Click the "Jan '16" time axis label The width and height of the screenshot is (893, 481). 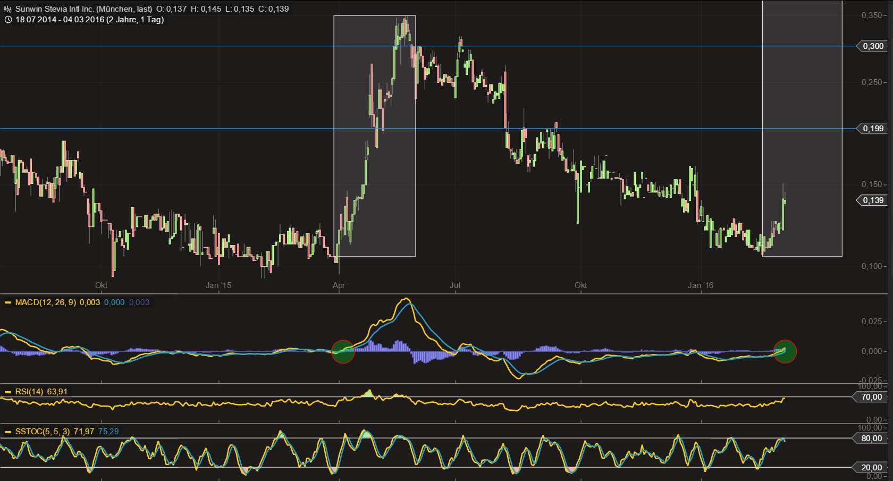(x=701, y=285)
